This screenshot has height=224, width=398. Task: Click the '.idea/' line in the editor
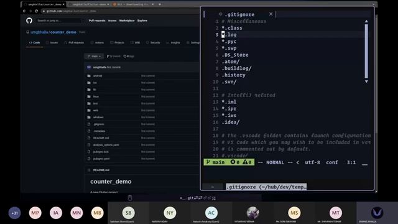pyautogui.click(x=231, y=122)
